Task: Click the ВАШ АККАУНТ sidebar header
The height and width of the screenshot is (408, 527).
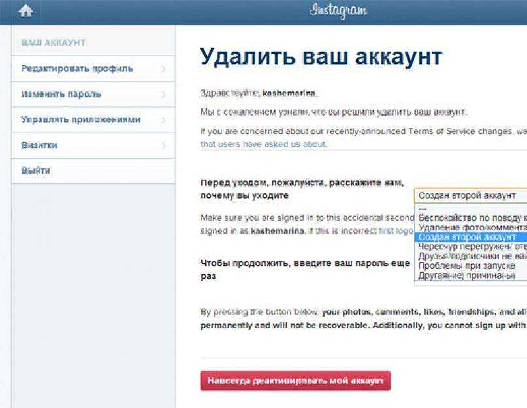Action: (x=54, y=43)
